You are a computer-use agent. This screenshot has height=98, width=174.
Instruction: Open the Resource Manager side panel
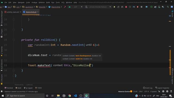2,18
